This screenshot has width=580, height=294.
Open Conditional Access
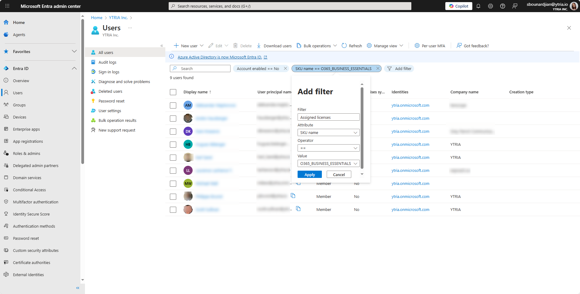point(29,190)
